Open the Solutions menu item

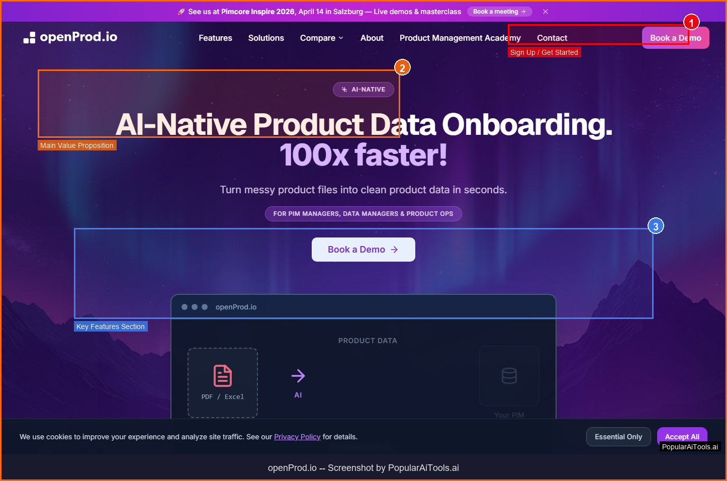tap(266, 38)
